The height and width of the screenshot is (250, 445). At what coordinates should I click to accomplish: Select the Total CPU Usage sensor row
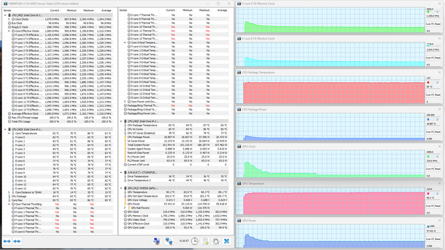(x=57, y=121)
